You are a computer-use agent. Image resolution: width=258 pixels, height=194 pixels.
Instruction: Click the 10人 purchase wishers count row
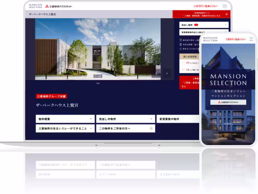(x=190, y=70)
